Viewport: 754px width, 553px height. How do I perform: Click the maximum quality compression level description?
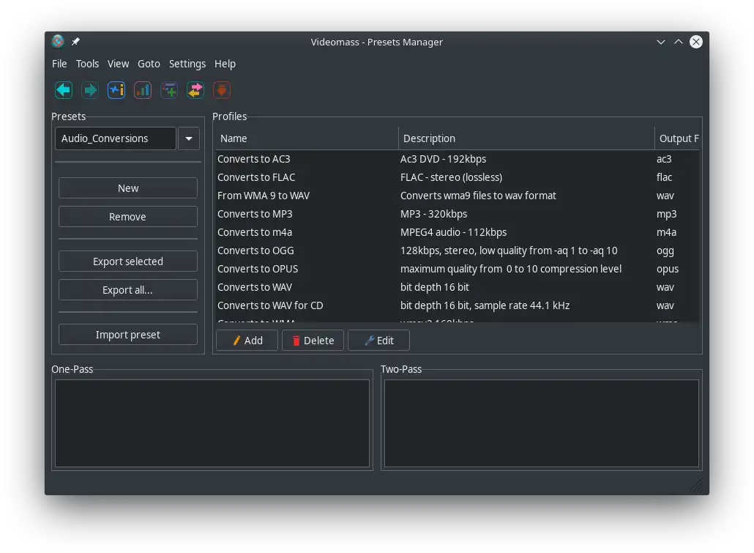511,269
